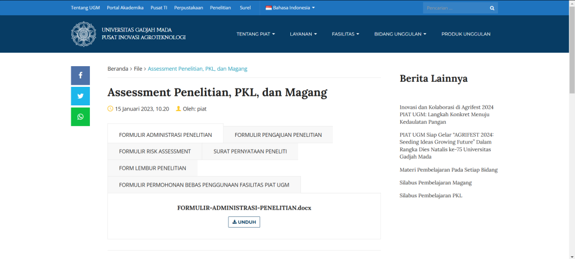
Task: Go to Beranda breadcrumb link
Action: pyautogui.click(x=117, y=68)
